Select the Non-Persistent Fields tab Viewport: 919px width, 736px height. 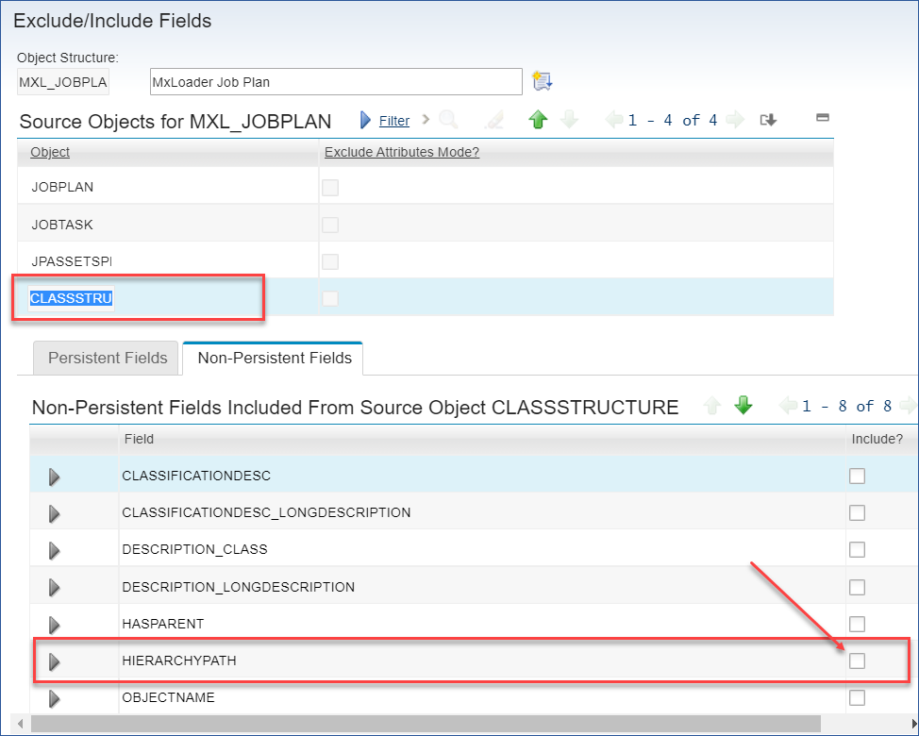tap(274, 358)
